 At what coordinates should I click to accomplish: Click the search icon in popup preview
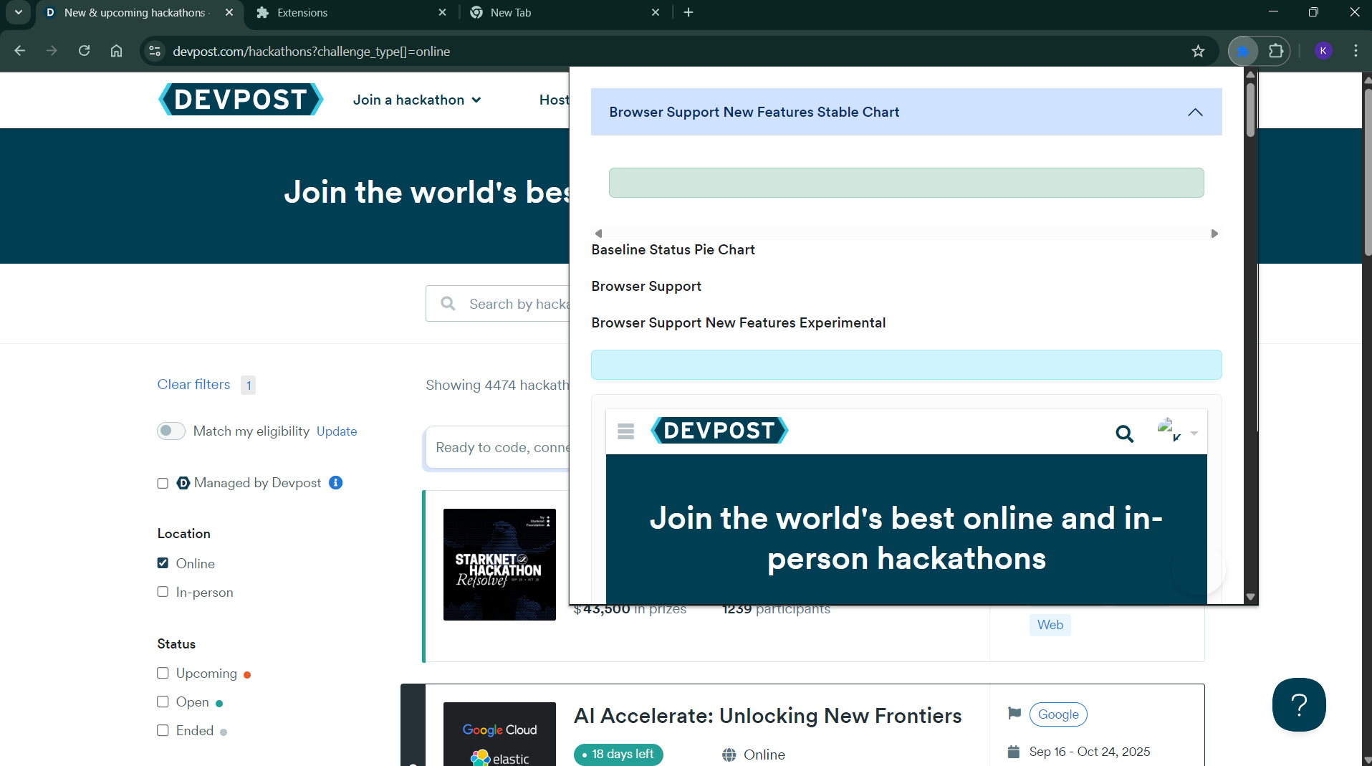pos(1125,434)
